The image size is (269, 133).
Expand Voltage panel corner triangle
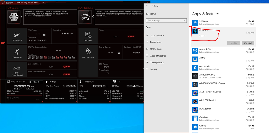[x=76, y=101]
